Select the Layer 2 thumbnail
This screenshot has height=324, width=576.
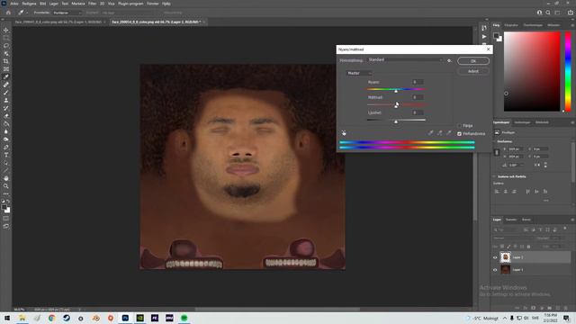click(506, 257)
